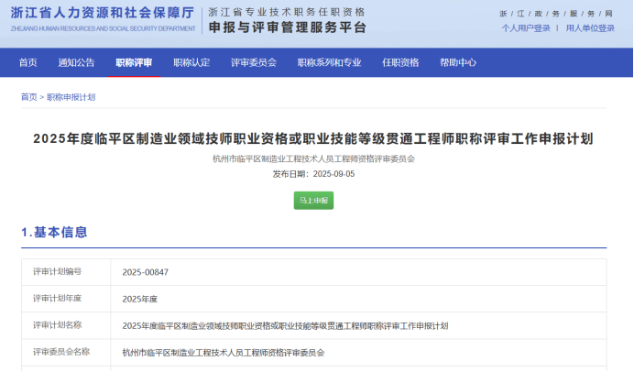
Task: Click 职称申报计划 breadcrumb link
Action: (x=71, y=96)
